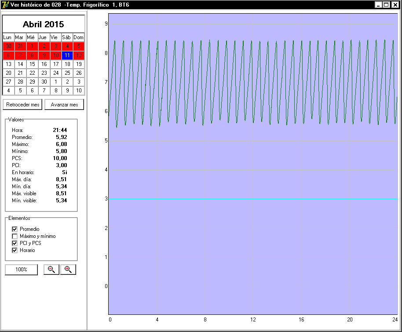This screenshot has width=402, height=332.
Task: Toggle the Promedio checkbox
Action: 15,229
